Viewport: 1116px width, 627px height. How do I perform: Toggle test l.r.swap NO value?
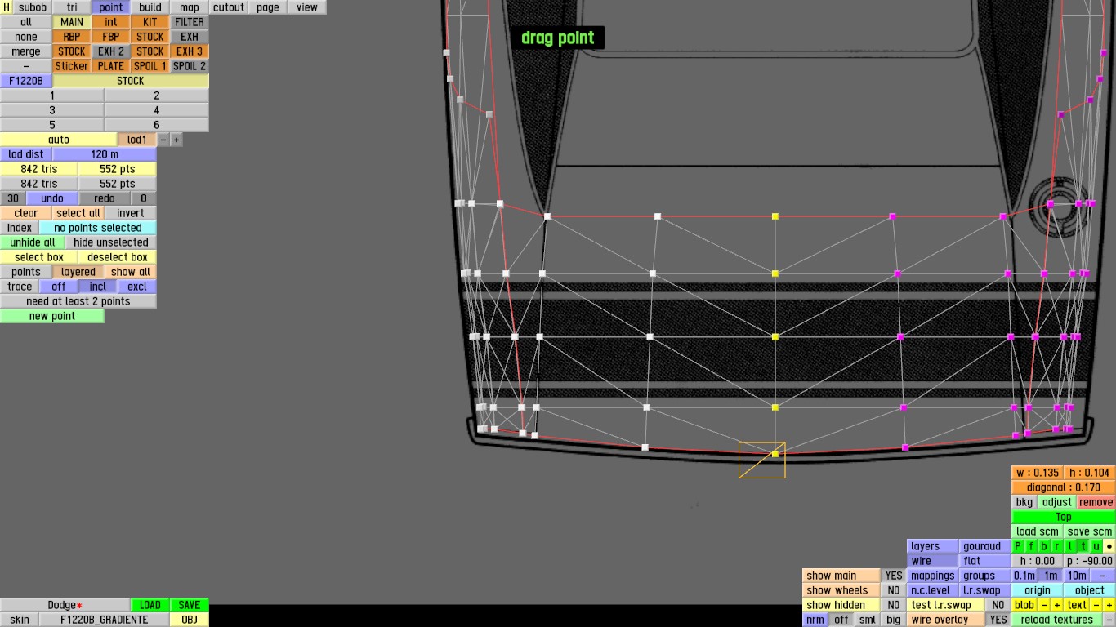coord(998,605)
